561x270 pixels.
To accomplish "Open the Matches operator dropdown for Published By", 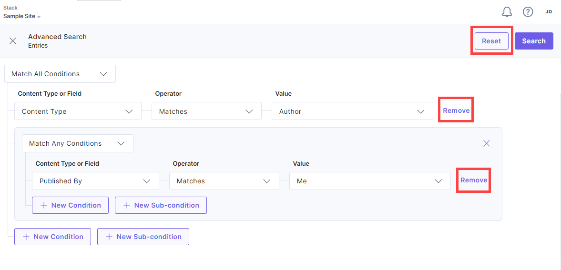I will point(224,181).
